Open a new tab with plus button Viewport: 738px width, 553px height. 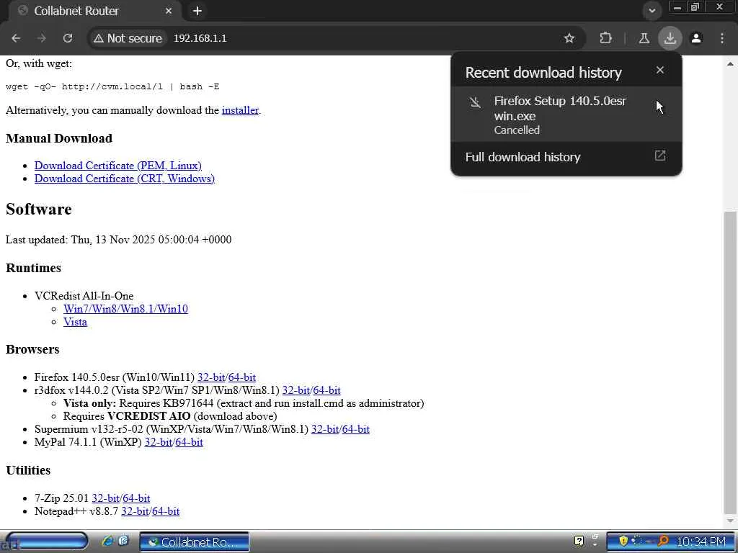(197, 11)
